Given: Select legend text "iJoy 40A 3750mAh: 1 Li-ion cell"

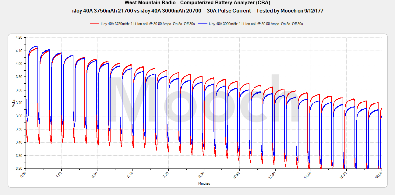Looking at the screenshot, I should [124, 23].
